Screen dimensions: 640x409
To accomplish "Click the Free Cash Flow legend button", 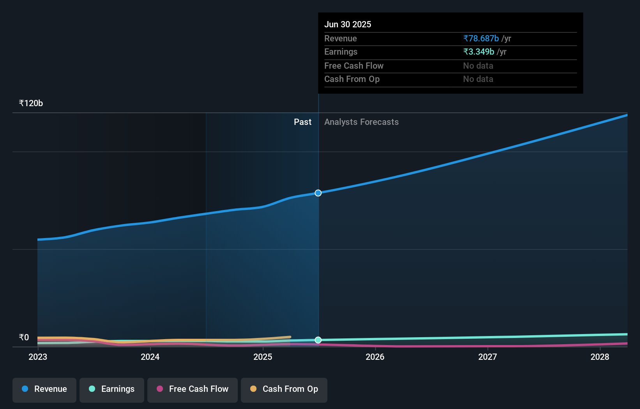I will point(192,390).
